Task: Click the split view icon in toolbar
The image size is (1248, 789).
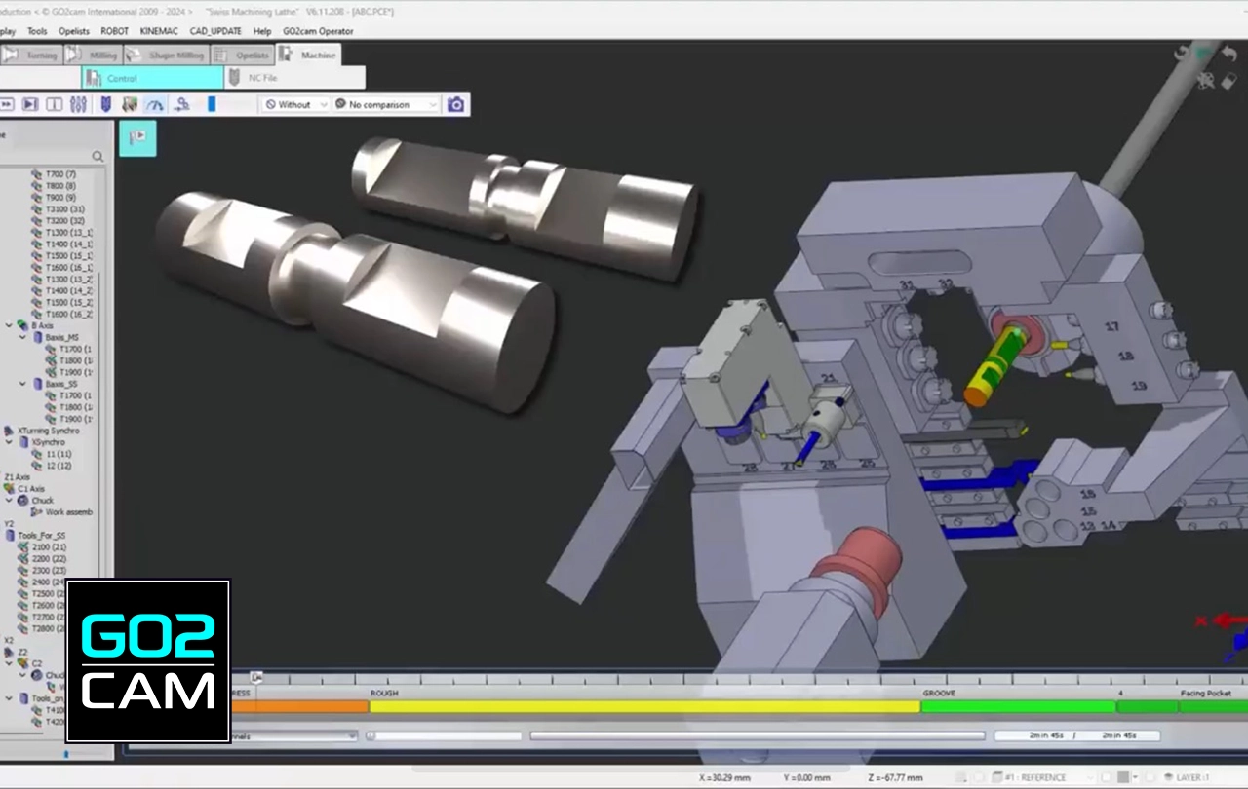Action: pyautogui.click(x=55, y=104)
